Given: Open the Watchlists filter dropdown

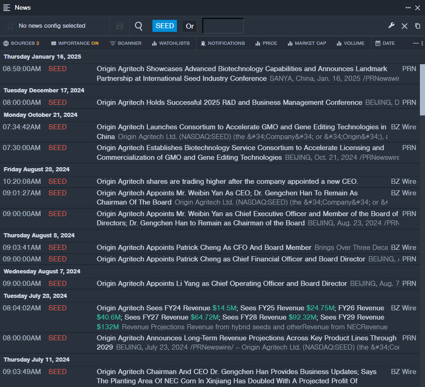Looking at the screenshot, I should coord(170,43).
